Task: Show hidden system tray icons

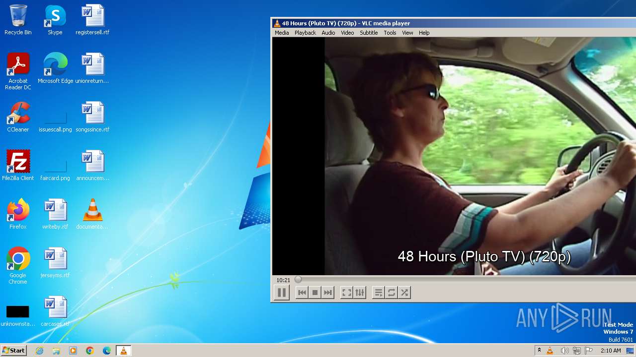Action: [539, 351]
